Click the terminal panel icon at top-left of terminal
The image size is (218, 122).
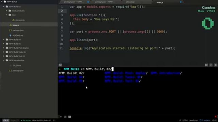click(60, 65)
